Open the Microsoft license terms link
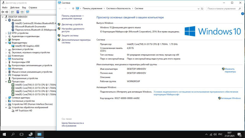Viewport: 245px width, 138px height. [x=196, y=93]
